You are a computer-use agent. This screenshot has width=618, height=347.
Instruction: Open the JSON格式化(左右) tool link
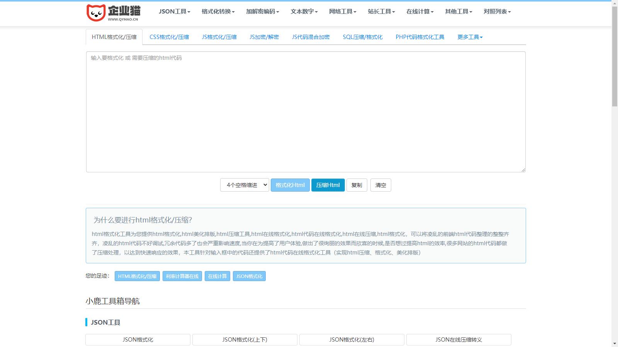tap(351, 340)
